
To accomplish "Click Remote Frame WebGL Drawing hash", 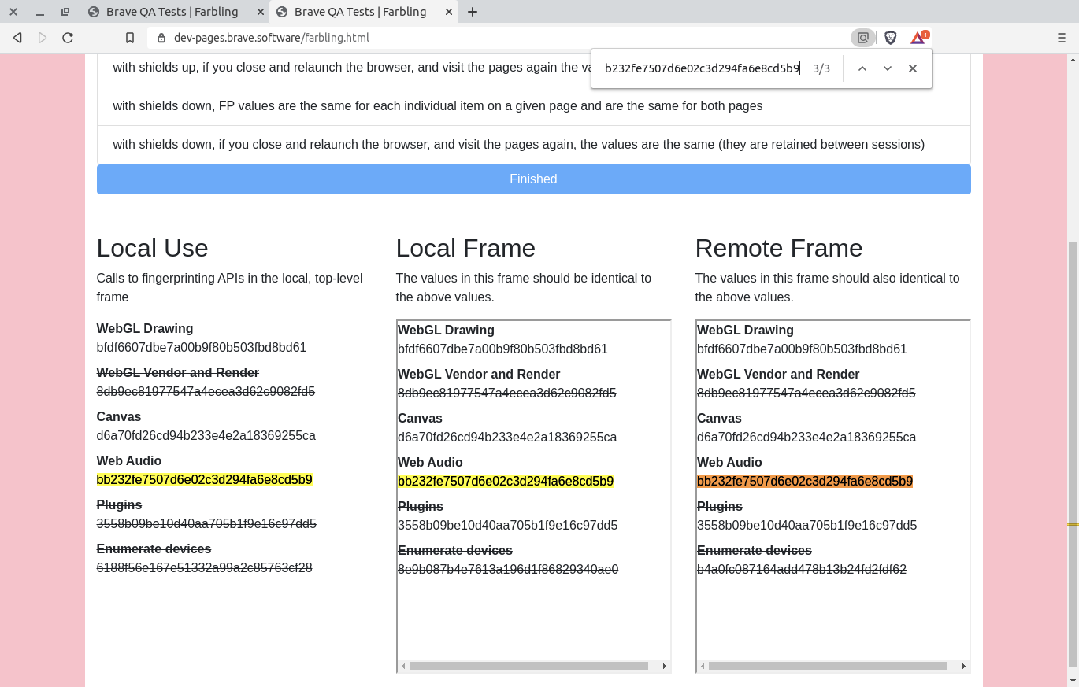I will coord(802,349).
